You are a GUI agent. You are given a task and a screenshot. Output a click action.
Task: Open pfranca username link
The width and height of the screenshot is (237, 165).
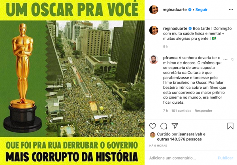[x=170, y=58]
